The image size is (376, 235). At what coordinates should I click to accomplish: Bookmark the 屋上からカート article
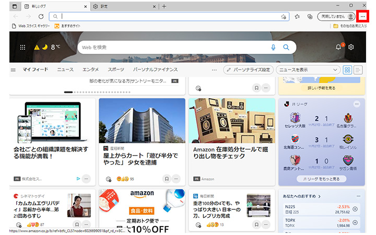(167, 179)
